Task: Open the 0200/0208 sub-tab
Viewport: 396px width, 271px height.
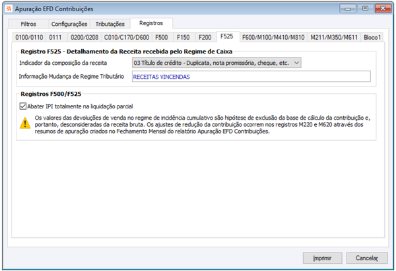Action: click(x=84, y=38)
